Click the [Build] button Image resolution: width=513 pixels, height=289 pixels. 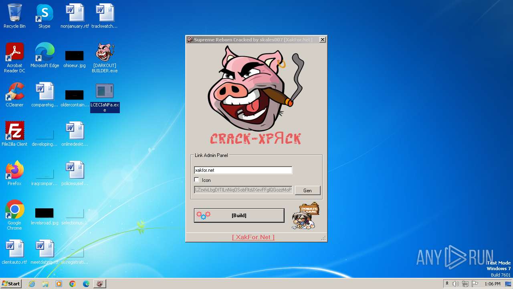pos(239,216)
